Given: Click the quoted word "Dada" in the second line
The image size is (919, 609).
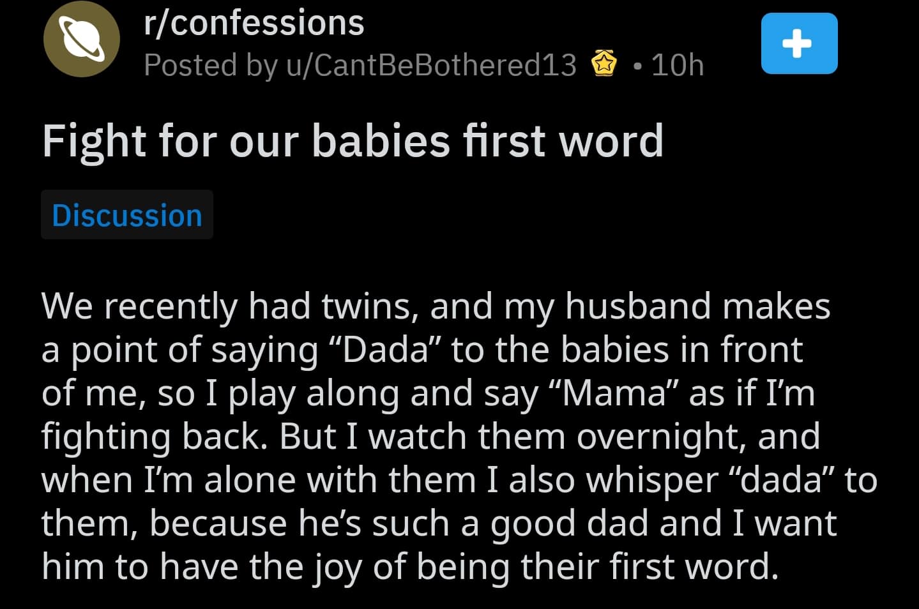Looking at the screenshot, I should click(x=385, y=350).
